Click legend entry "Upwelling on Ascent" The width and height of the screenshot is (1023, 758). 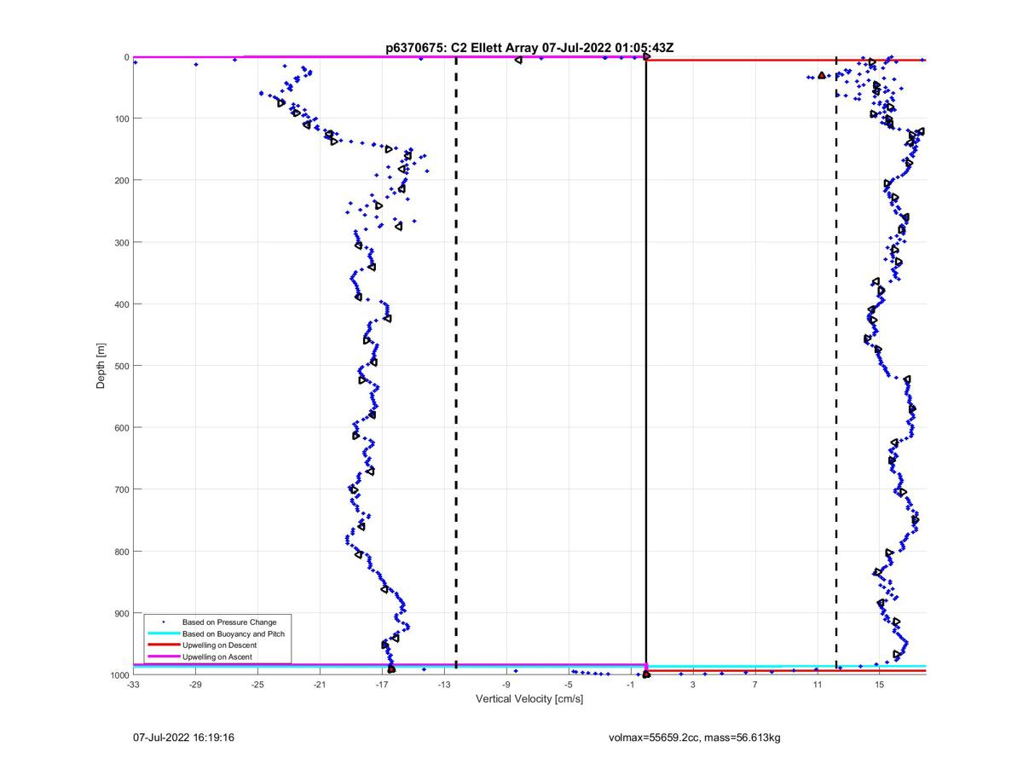tap(217, 657)
